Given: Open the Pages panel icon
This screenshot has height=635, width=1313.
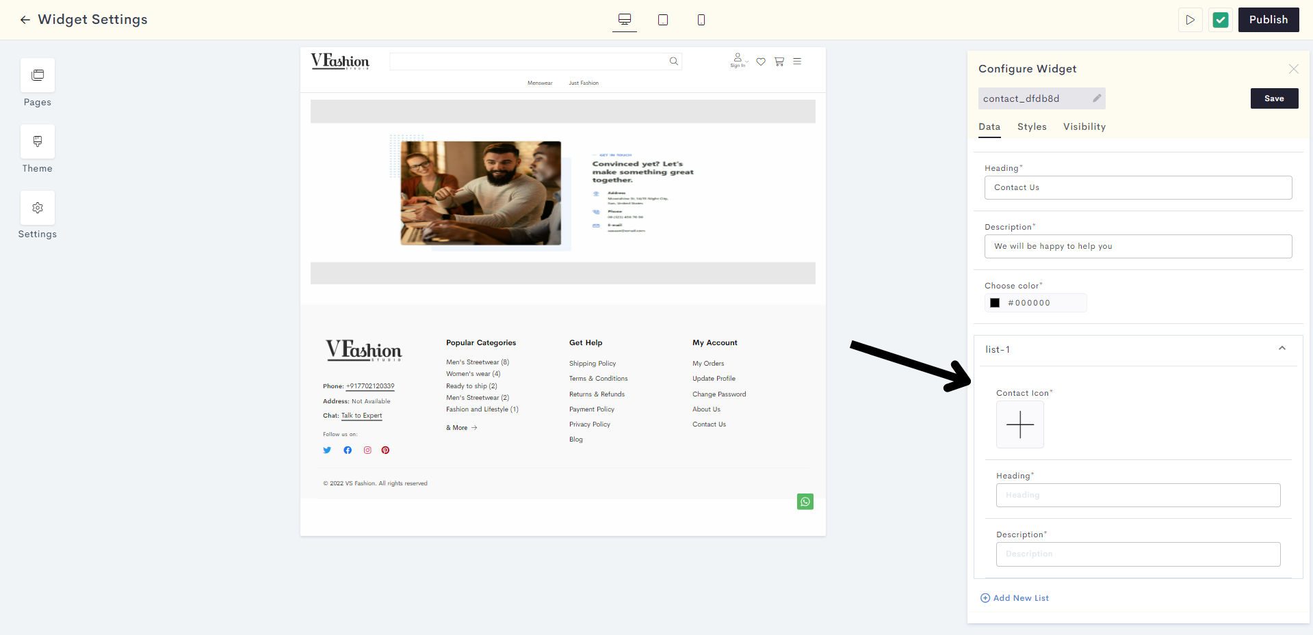Looking at the screenshot, I should click(x=38, y=75).
